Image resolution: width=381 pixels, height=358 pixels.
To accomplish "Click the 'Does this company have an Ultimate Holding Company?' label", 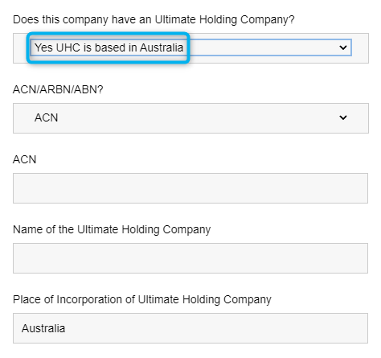I will [x=154, y=20].
